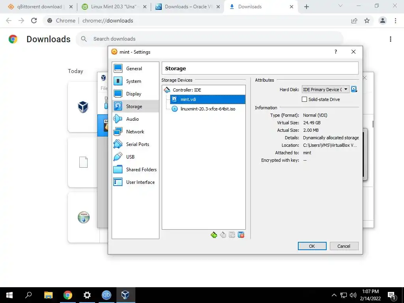The width and height of the screenshot is (404, 303).
Task: Click the installer download thumbnail with arrow
Action: [x=84, y=217]
